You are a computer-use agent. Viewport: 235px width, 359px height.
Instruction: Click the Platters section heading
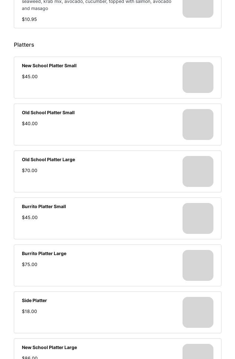[24, 45]
